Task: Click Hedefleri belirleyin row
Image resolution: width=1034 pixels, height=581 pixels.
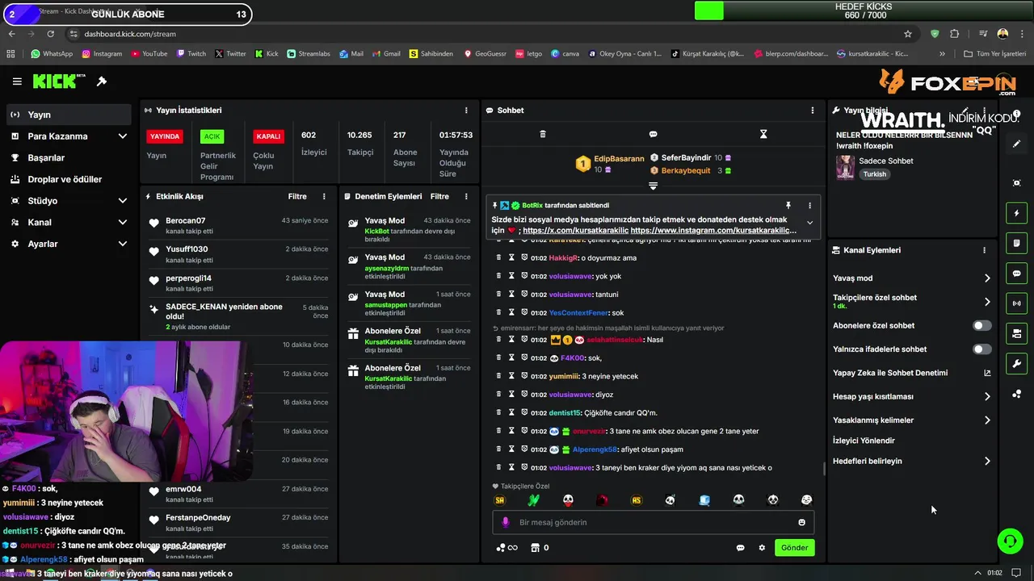Action: pyautogui.click(x=912, y=461)
